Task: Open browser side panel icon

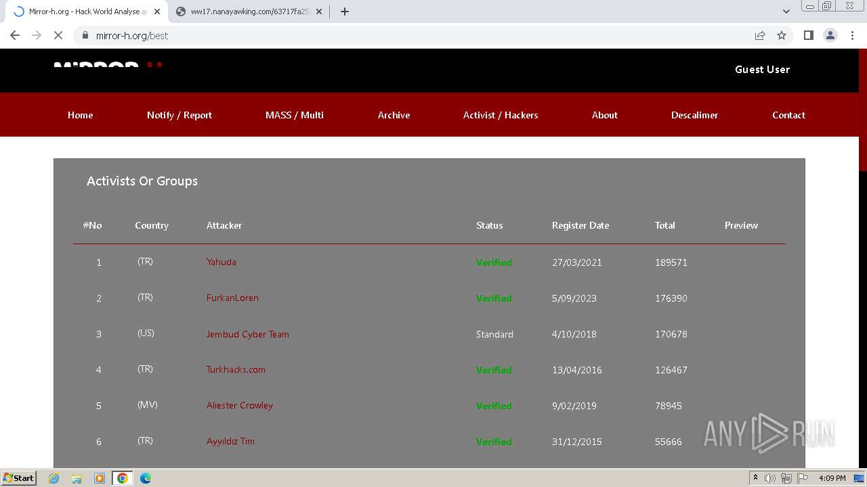Action: tap(808, 35)
